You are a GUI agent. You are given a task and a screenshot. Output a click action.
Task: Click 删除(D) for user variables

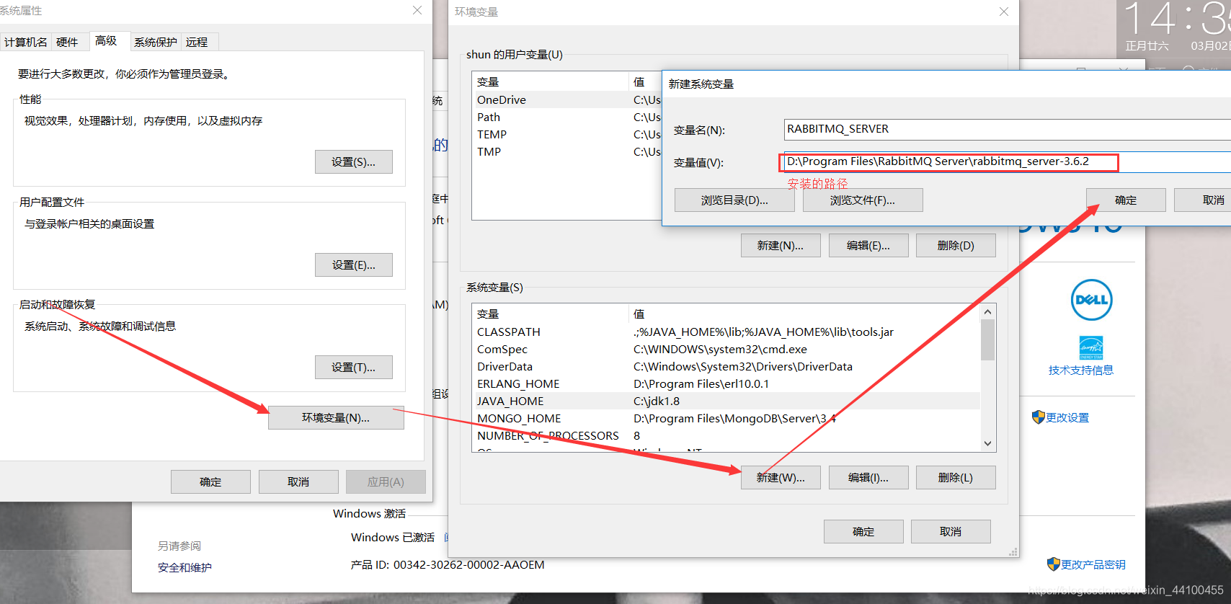(956, 246)
